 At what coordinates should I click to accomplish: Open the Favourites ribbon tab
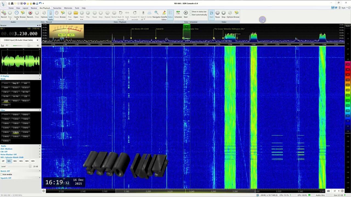pyautogui.click(x=57, y=8)
